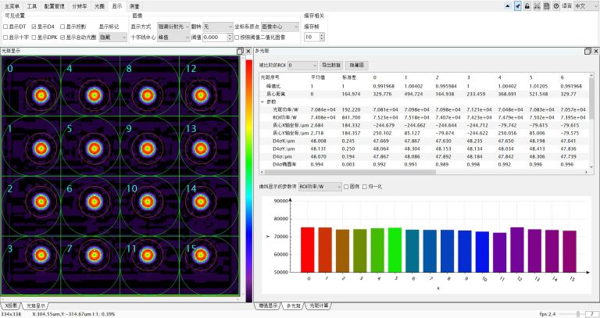Float the 光斑显示 panel using undock icon
Image resolution: width=600 pixels, height=318 pixels.
coord(241,51)
